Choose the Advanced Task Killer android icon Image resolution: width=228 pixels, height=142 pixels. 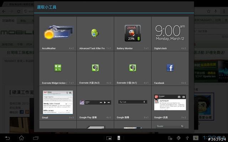(x=95, y=33)
